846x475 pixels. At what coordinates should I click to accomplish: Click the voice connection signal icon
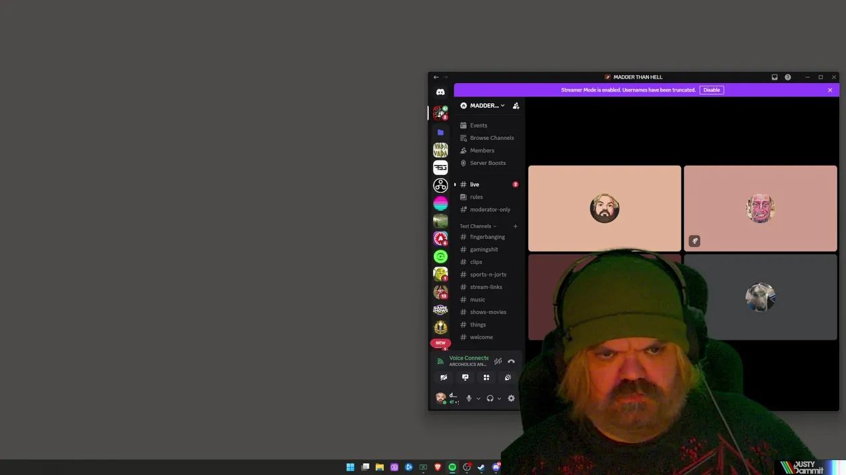point(440,362)
